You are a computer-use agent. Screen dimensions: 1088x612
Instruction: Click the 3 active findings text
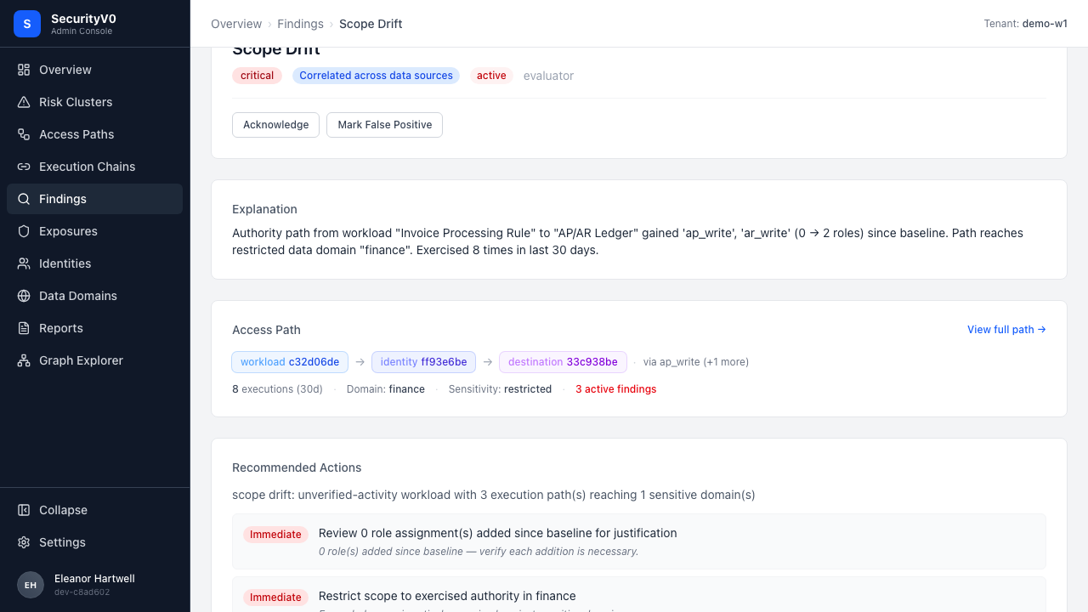615,389
